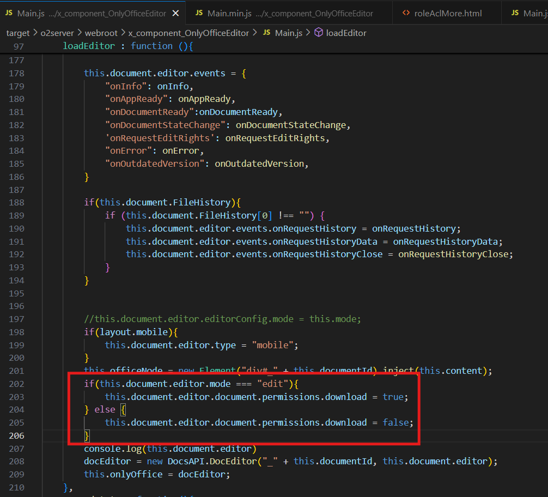548x497 pixels.
Task: Close the active Main.js tab
Action: tap(175, 13)
